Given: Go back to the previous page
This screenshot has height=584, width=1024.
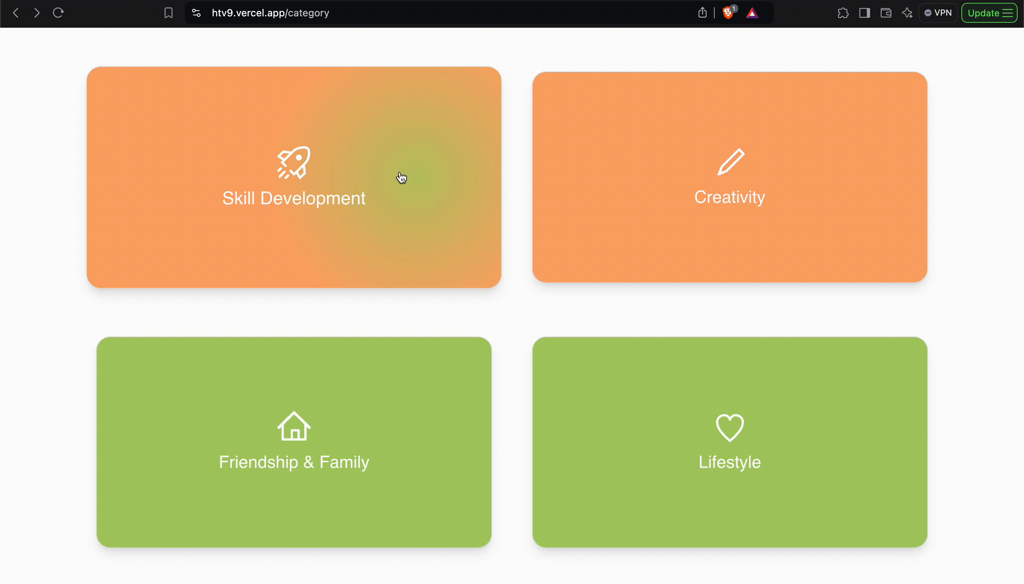Looking at the screenshot, I should 16,13.
